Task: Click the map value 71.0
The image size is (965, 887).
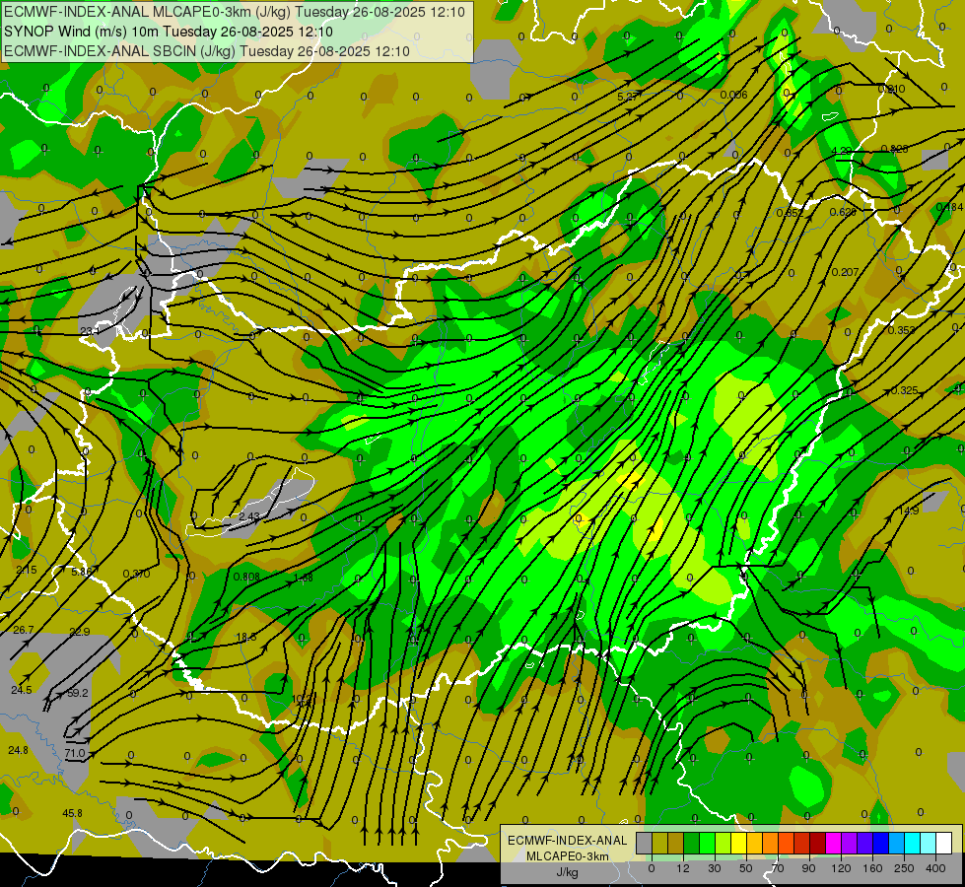Action: [x=75, y=753]
